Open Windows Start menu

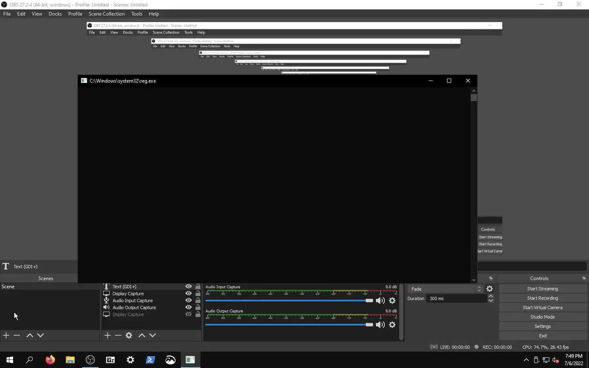pyautogui.click(x=10, y=360)
